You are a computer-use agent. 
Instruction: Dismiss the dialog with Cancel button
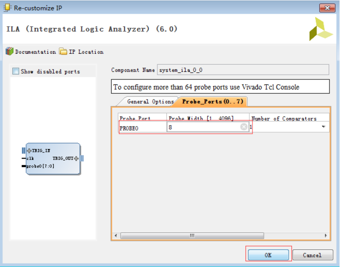[x=312, y=255]
